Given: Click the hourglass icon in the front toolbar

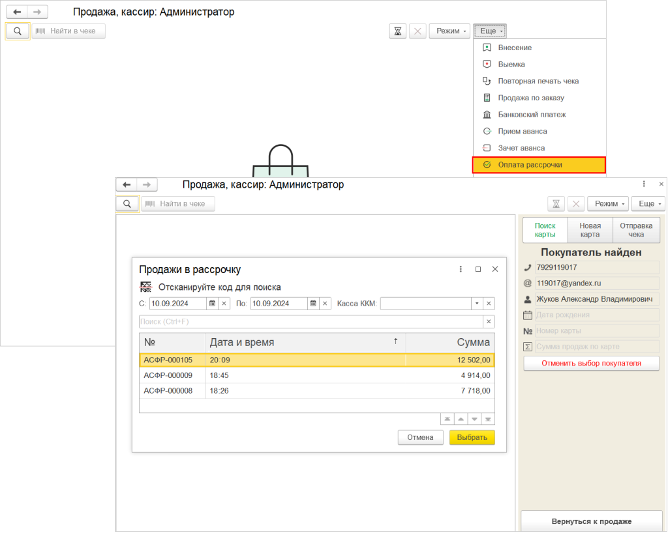Looking at the screenshot, I should click(556, 204).
